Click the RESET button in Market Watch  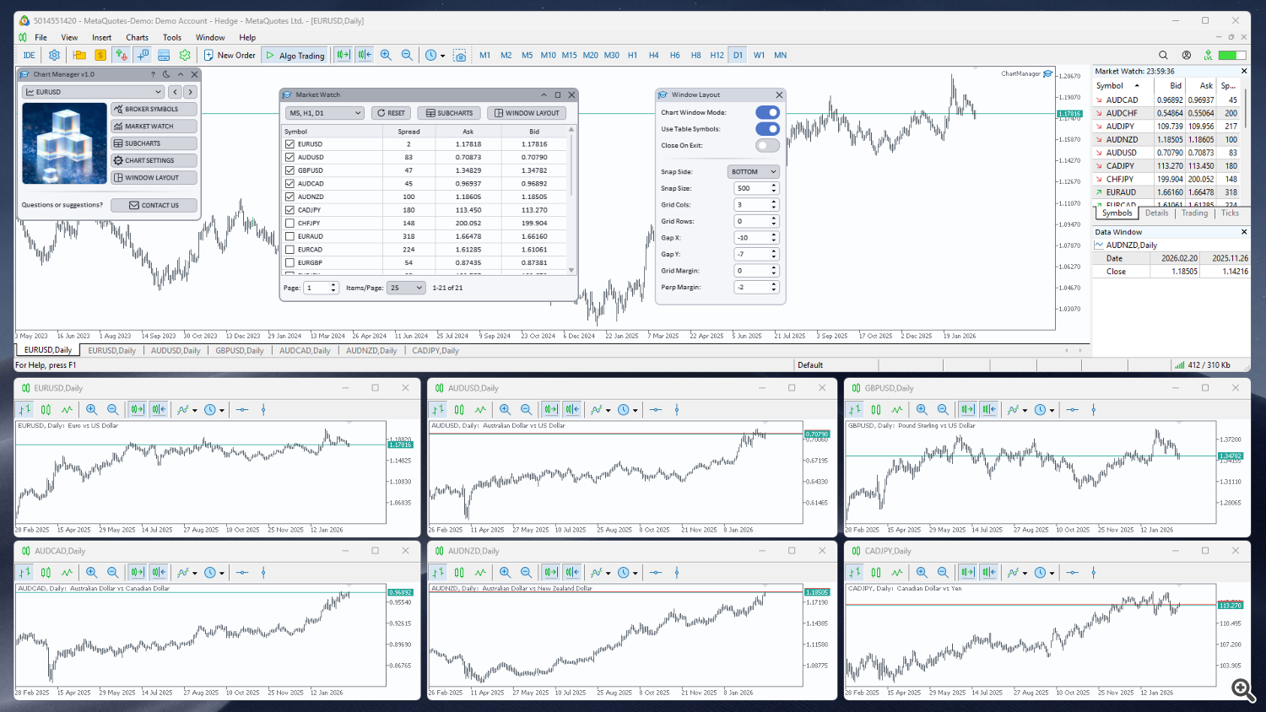[x=391, y=112]
